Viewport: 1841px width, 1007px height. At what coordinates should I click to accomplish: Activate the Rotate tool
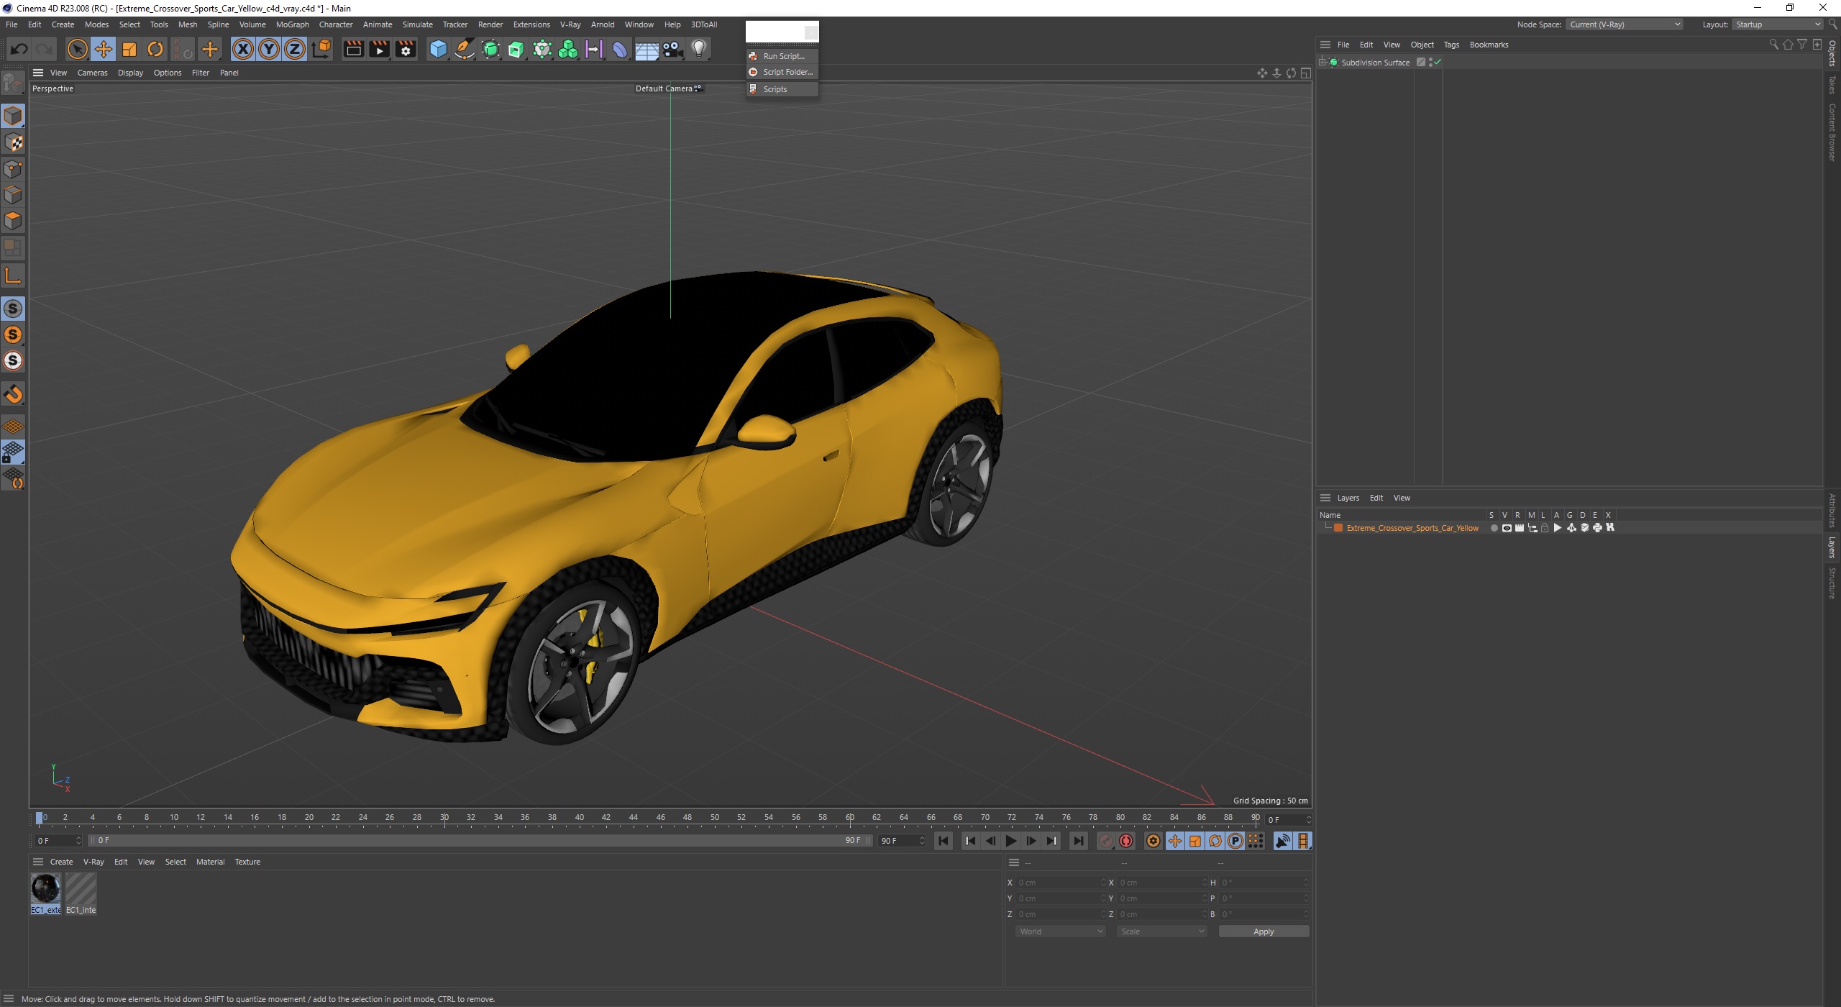coord(155,49)
